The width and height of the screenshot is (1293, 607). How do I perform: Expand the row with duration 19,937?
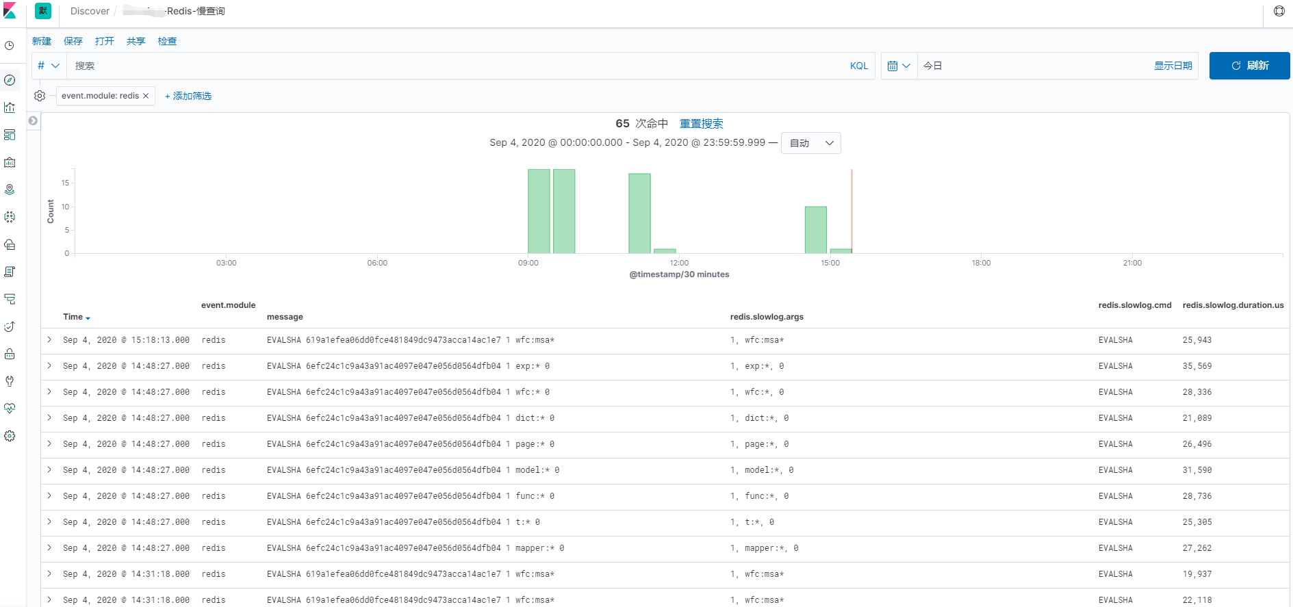pyautogui.click(x=49, y=573)
